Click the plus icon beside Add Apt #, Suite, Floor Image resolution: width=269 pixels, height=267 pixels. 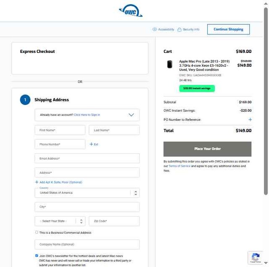tap(37, 182)
